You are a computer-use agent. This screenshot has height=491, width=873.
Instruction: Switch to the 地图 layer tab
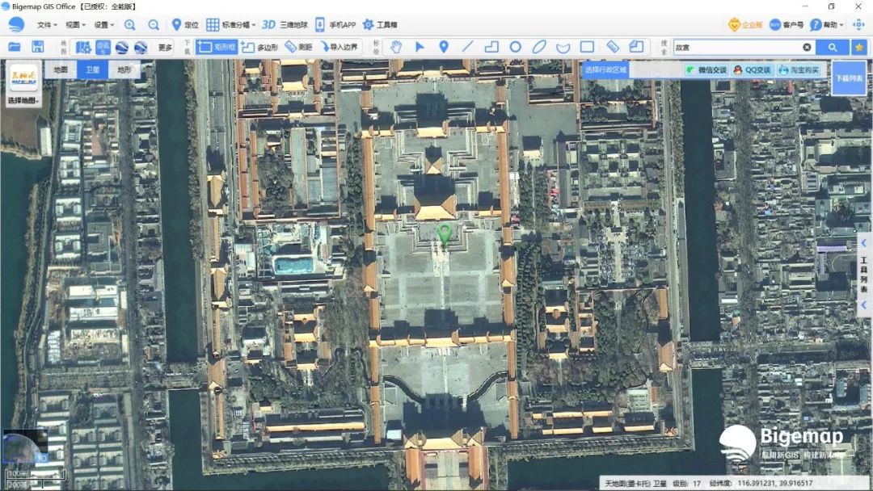click(x=61, y=69)
